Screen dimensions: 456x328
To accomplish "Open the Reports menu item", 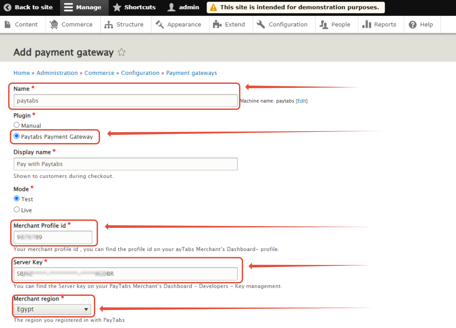I will pyautogui.click(x=381, y=24).
